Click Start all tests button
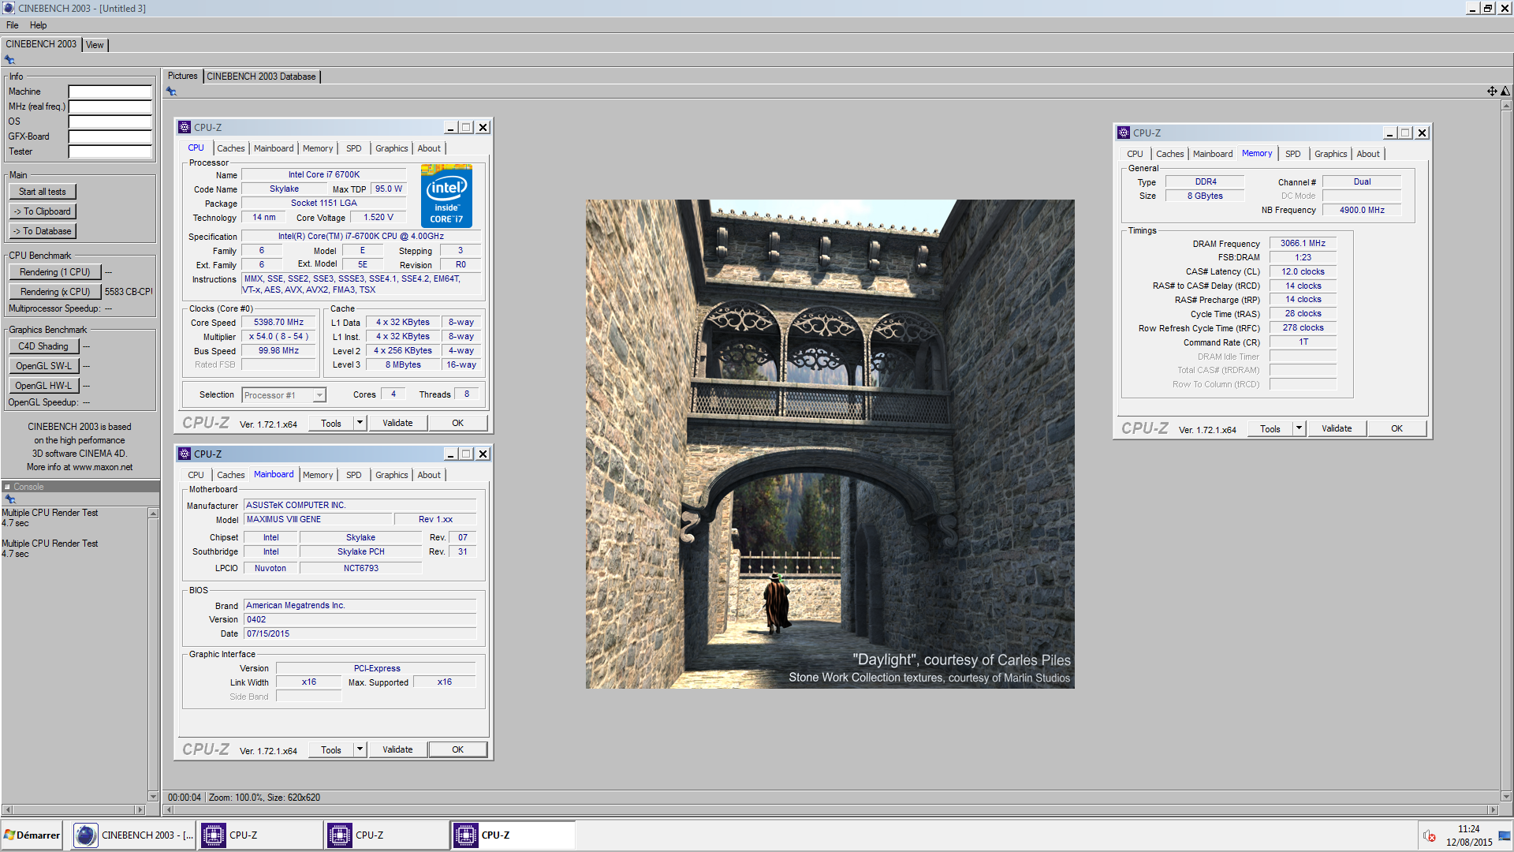The height and width of the screenshot is (852, 1514). coord(43,192)
